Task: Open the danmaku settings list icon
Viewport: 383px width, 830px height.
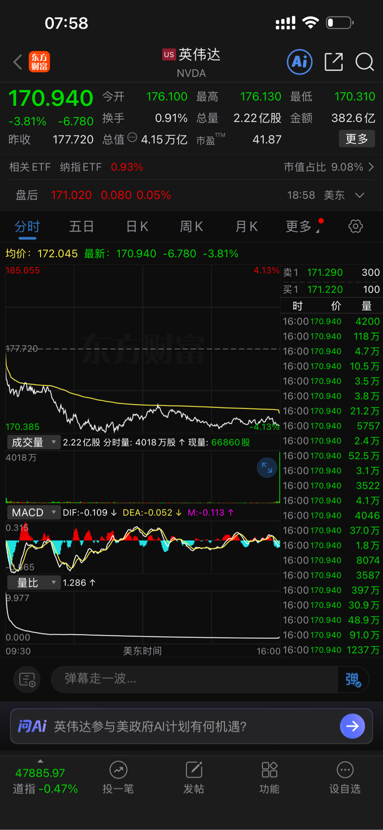Action: click(27, 679)
